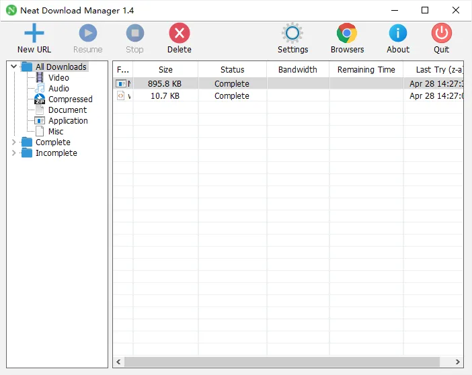Click the Complete folder icon

(x=26, y=142)
